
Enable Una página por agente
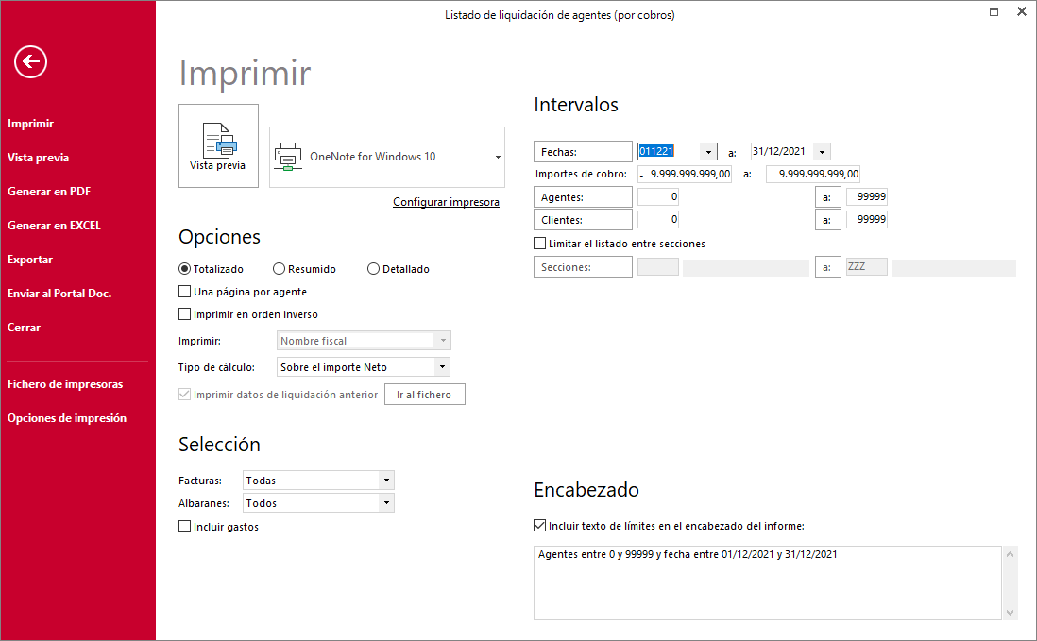184,292
